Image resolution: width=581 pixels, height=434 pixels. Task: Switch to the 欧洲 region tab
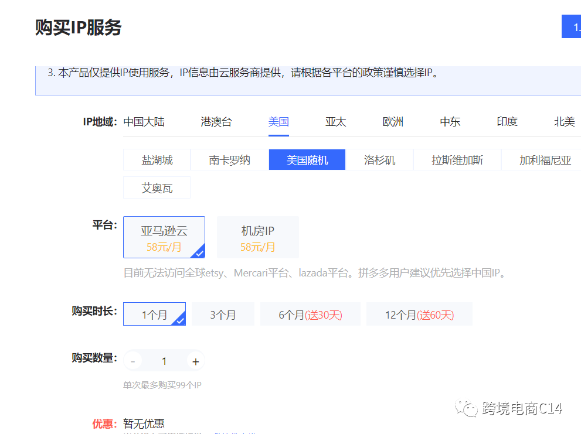[x=393, y=122]
